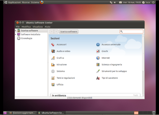159x115 pixels.
Task: Click the Scarica software sidebar icon
Action: (19, 31)
